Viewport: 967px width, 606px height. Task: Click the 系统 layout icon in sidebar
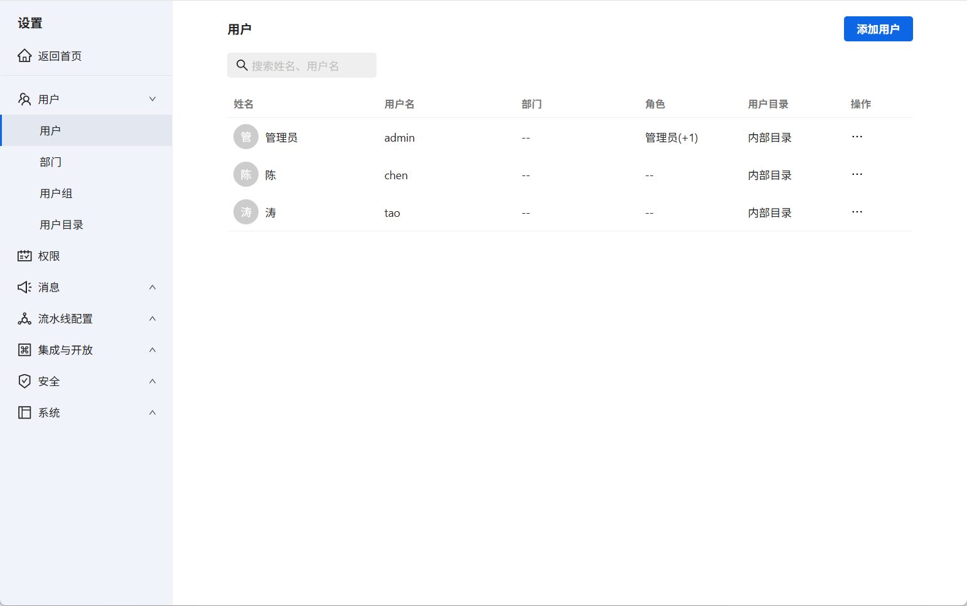pyautogui.click(x=24, y=412)
